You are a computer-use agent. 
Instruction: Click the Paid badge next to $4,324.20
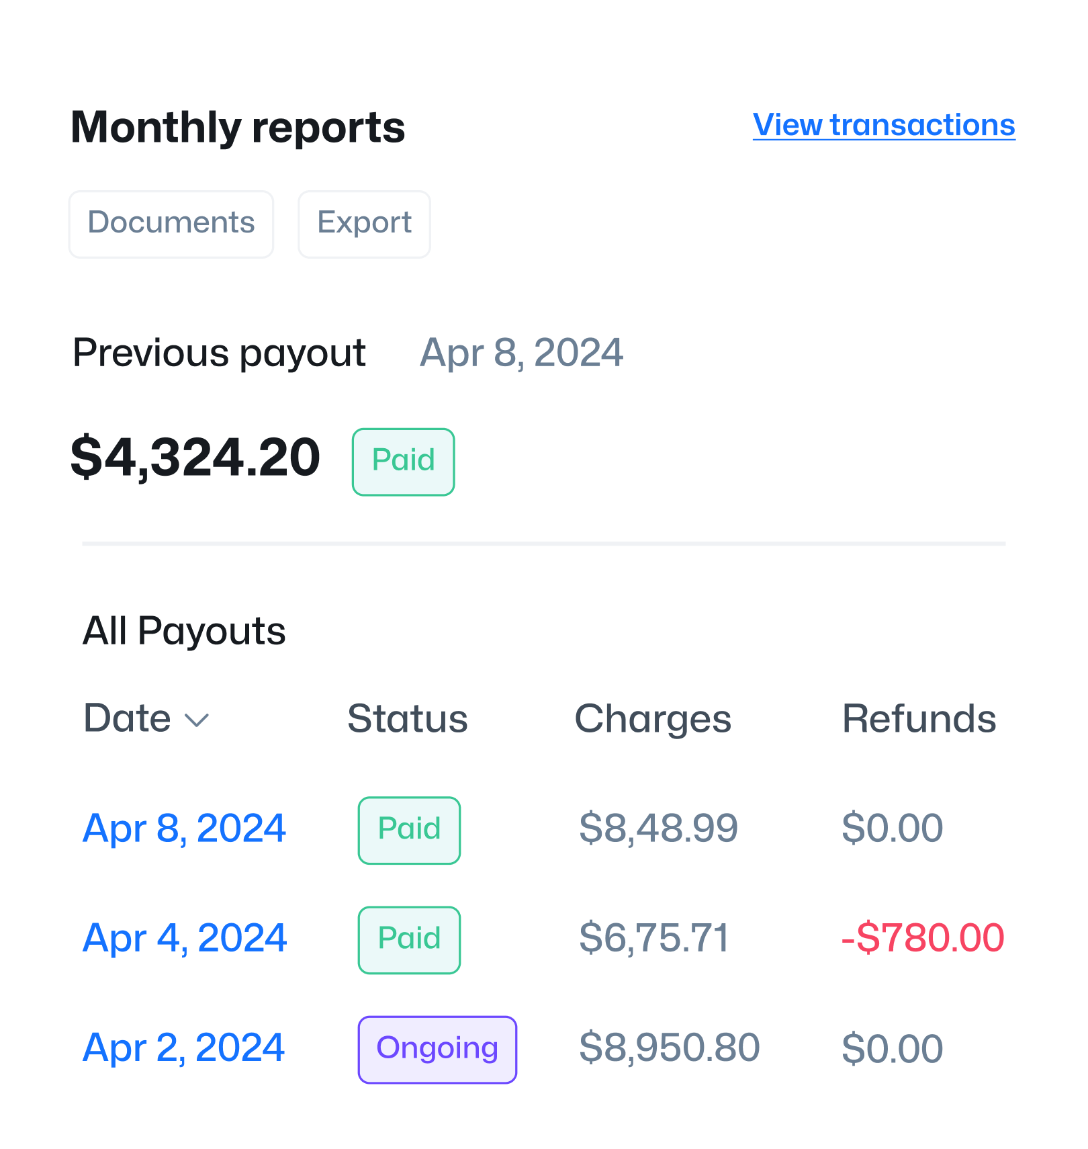pos(402,461)
